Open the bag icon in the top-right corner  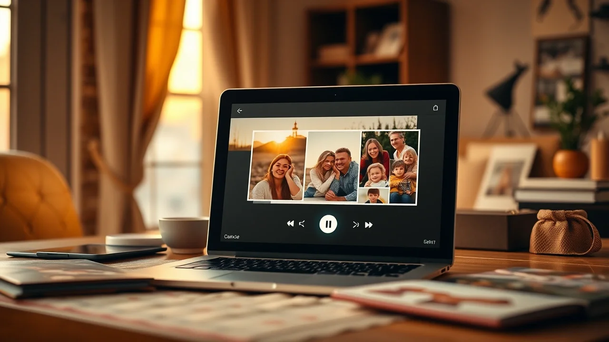[x=435, y=108]
